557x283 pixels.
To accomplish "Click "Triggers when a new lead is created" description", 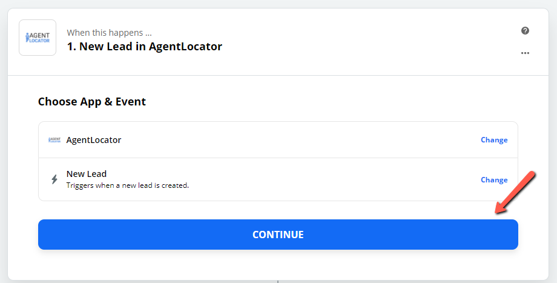I will (x=128, y=185).
